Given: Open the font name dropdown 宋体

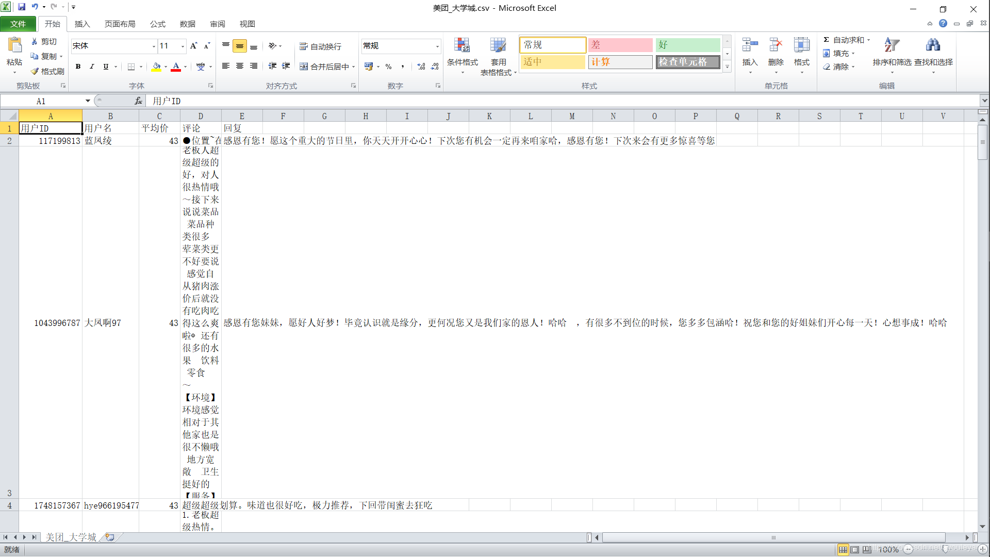Looking at the screenshot, I should click(x=154, y=46).
